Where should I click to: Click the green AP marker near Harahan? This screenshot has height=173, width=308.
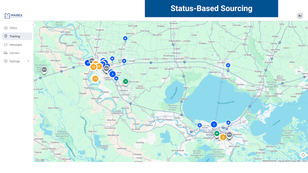pyautogui.click(x=217, y=133)
